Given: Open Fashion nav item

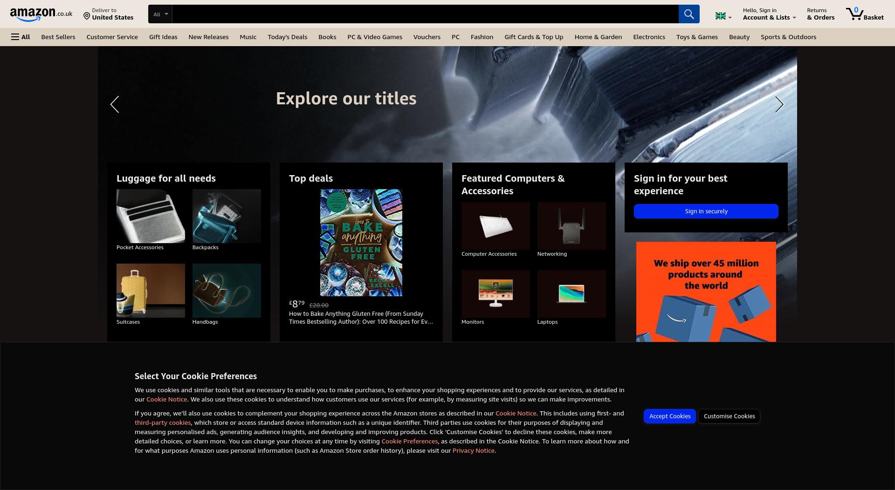Looking at the screenshot, I should (x=482, y=37).
